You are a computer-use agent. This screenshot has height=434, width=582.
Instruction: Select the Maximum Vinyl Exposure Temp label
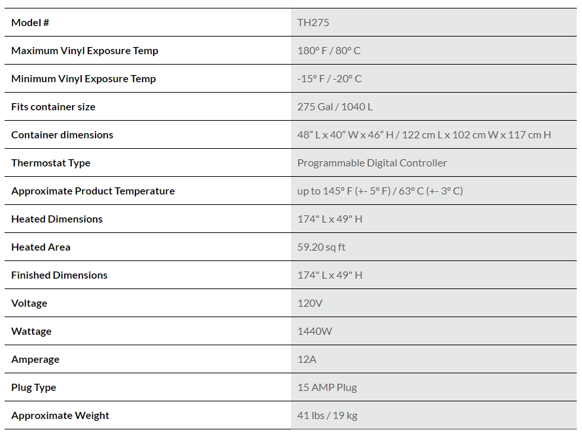tap(84, 51)
